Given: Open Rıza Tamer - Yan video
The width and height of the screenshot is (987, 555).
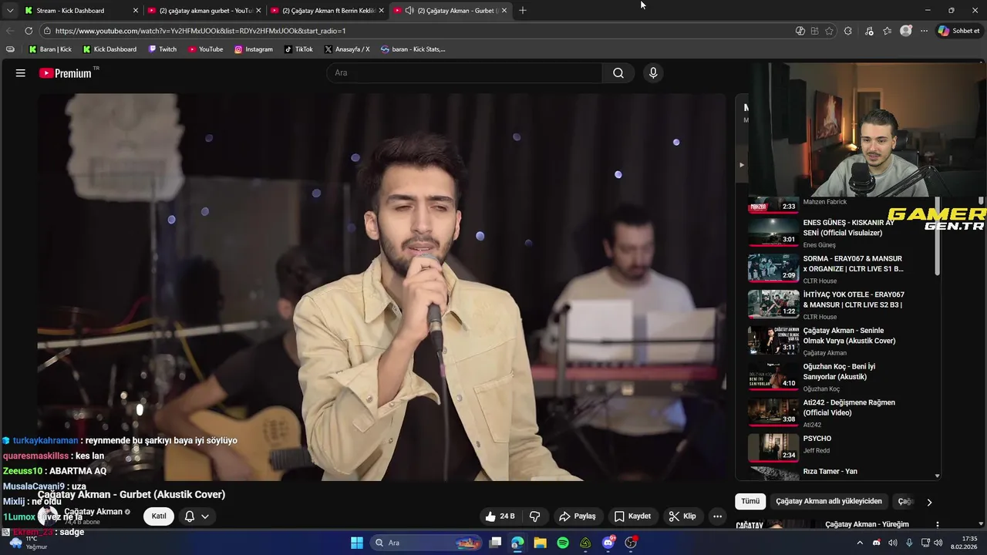Looking at the screenshot, I should tap(830, 472).
